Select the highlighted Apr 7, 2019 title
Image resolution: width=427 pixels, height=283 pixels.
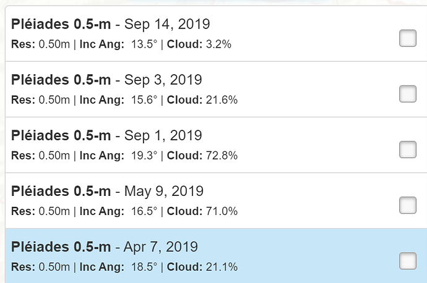105,247
